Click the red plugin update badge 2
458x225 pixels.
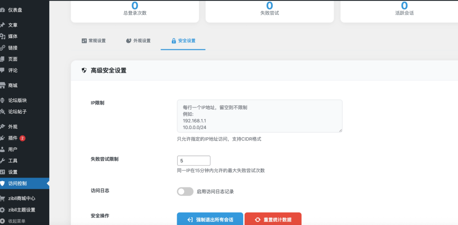point(22,138)
